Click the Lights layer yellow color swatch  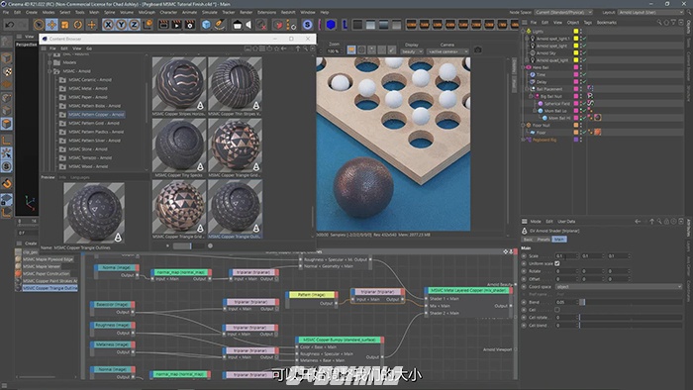coord(576,32)
